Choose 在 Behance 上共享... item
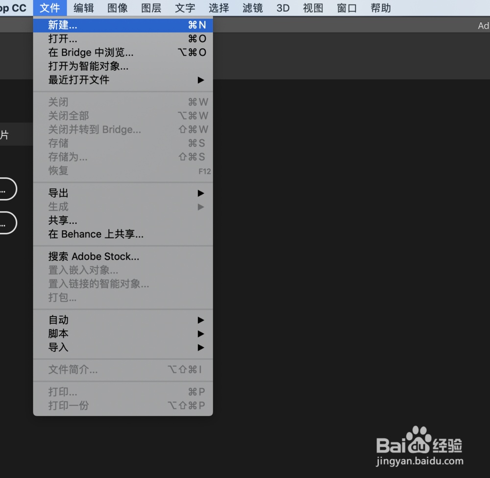 tap(123, 234)
